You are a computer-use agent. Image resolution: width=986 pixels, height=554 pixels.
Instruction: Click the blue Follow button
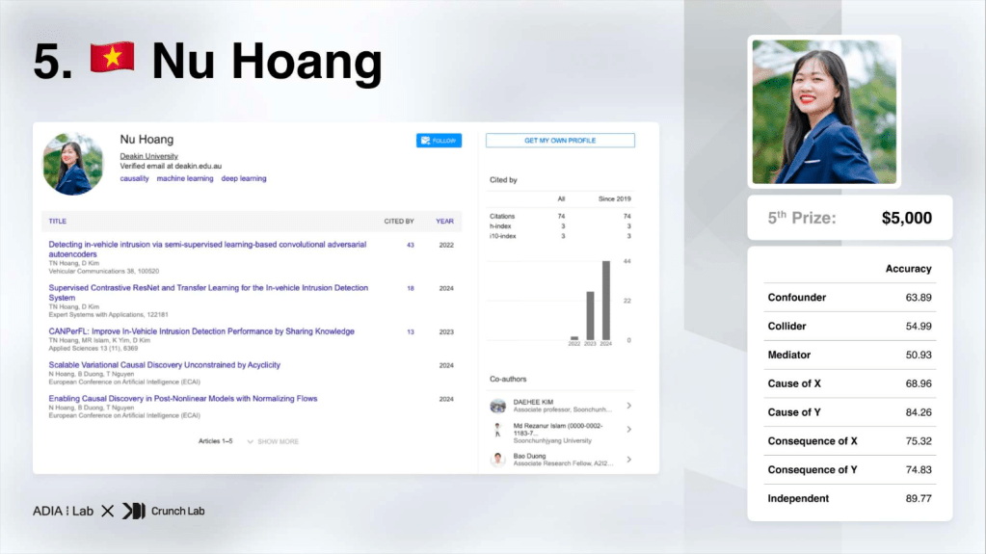tap(439, 141)
